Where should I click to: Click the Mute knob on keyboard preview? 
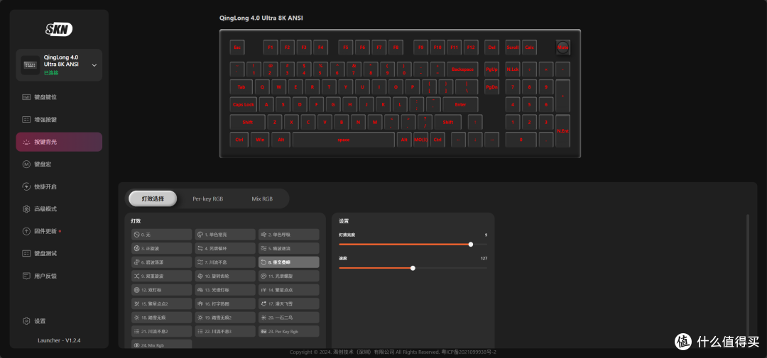pyautogui.click(x=562, y=47)
